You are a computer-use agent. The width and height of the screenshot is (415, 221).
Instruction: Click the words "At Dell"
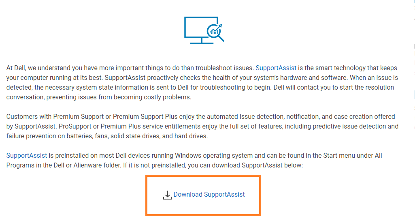(16, 68)
